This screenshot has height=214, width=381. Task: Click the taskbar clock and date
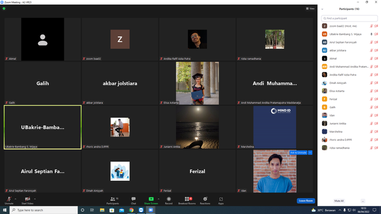point(363,210)
